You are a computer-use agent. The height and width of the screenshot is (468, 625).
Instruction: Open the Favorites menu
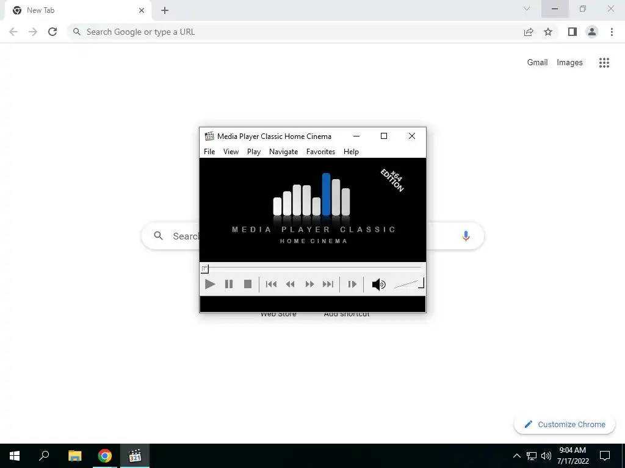pyautogui.click(x=320, y=152)
